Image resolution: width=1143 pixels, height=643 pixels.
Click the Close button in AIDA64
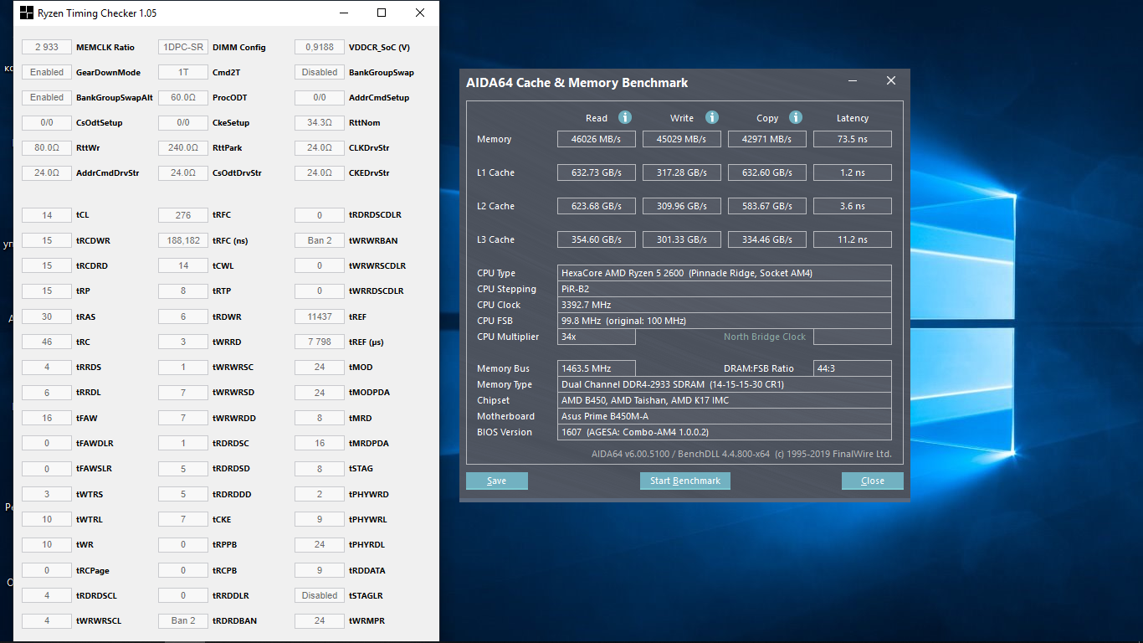873,481
